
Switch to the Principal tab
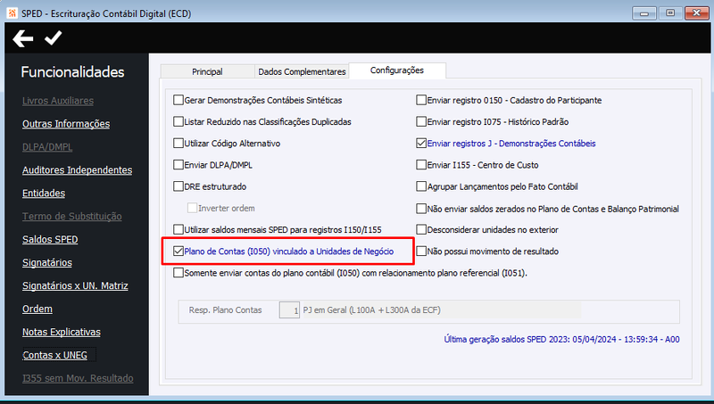click(207, 71)
